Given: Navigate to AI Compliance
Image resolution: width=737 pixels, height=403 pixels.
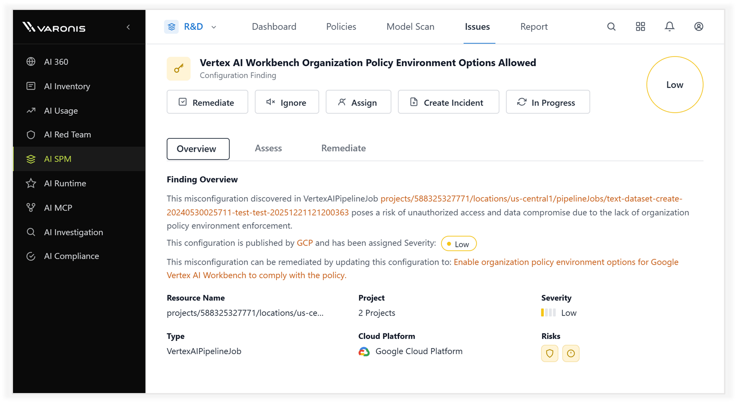Looking at the screenshot, I should coord(79,256).
